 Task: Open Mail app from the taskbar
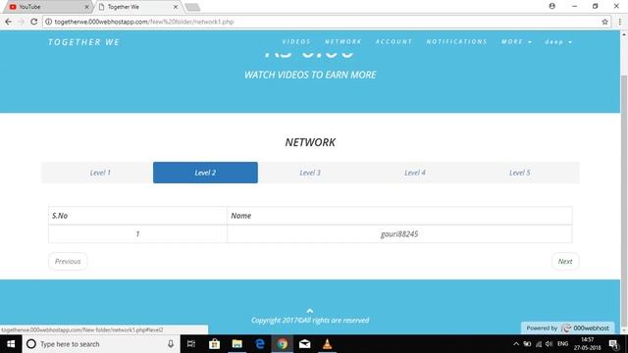[305, 344]
